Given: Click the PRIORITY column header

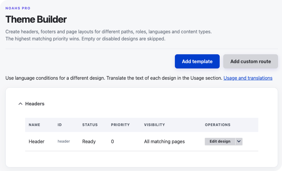Looking at the screenshot, I should (120, 125).
